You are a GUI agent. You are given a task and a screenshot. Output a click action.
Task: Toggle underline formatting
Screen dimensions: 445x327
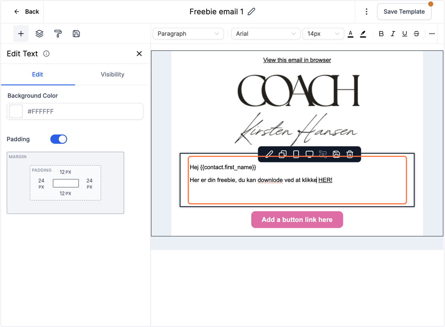[405, 34]
